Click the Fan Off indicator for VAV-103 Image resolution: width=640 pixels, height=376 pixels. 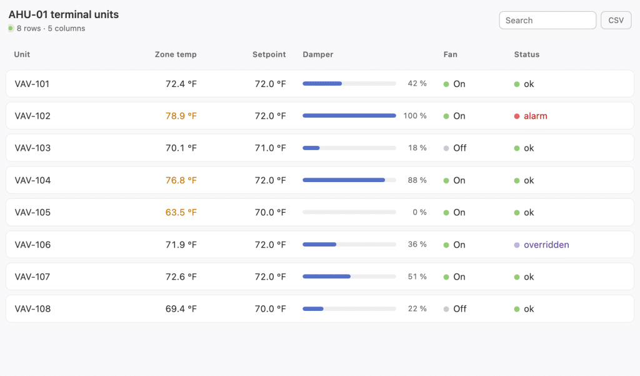(455, 148)
